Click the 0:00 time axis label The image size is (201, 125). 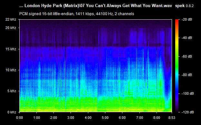[19, 118]
